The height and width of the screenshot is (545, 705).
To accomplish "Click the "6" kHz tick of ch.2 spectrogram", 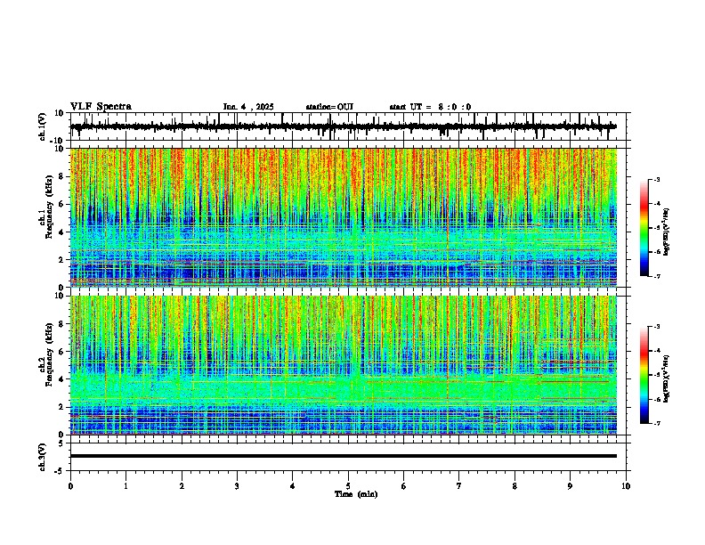I will [61, 352].
